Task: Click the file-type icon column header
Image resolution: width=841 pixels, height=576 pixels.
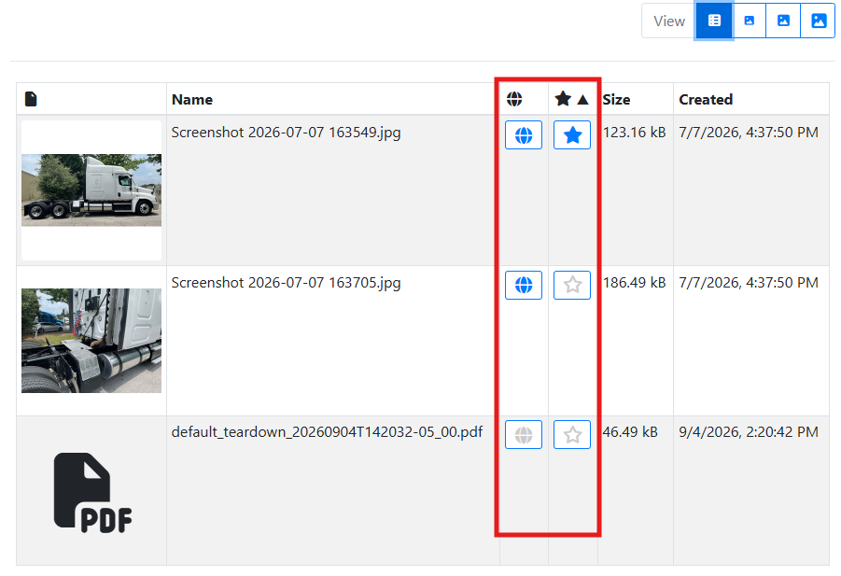Action: click(31, 99)
